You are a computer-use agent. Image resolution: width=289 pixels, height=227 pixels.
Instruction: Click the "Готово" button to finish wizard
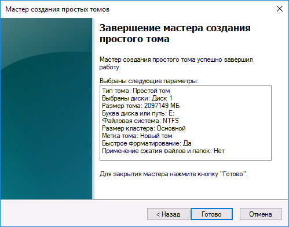coord(211,214)
